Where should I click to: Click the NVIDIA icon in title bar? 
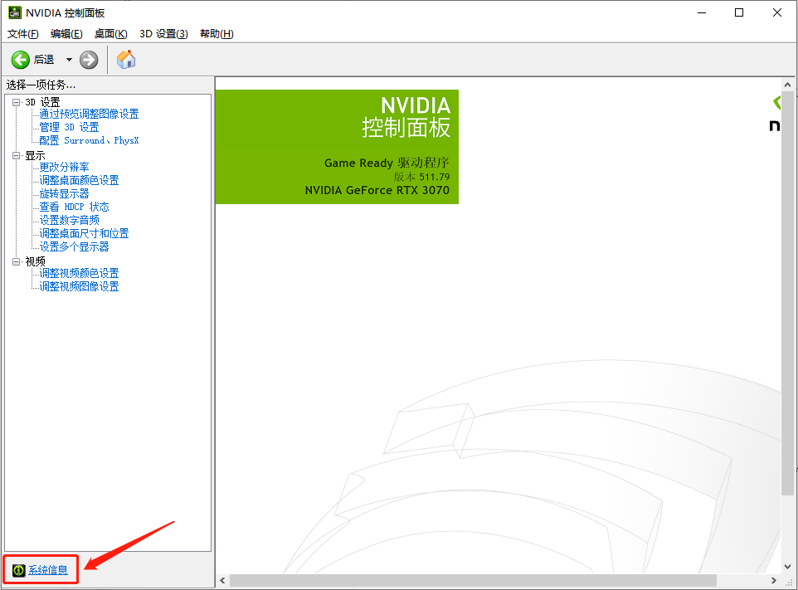(x=14, y=12)
